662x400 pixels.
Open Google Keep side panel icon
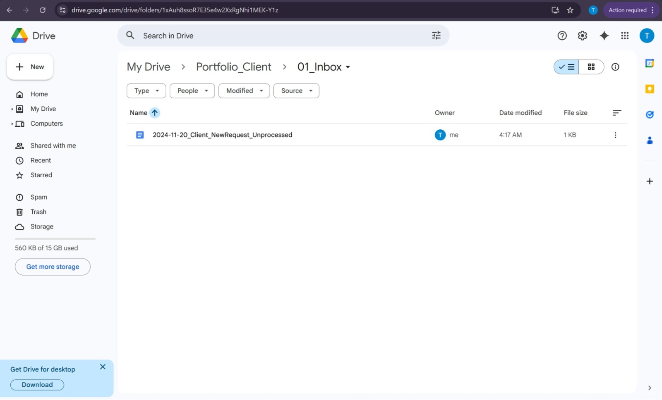[650, 89]
